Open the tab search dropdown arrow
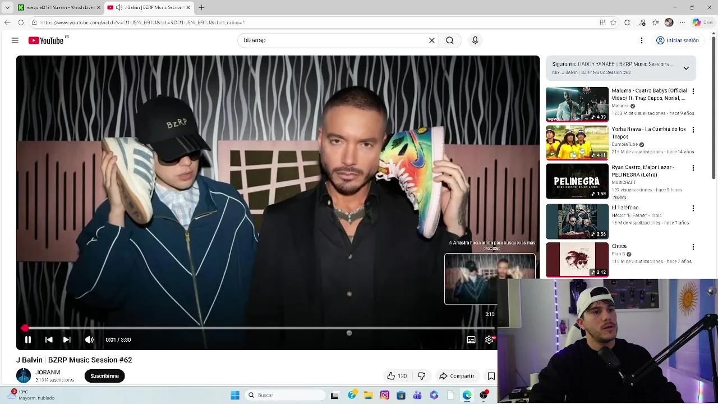The image size is (718, 404). point(7,7)
